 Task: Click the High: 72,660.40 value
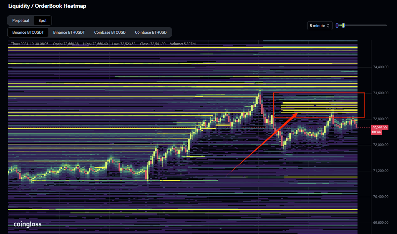(x=96, y=44)
